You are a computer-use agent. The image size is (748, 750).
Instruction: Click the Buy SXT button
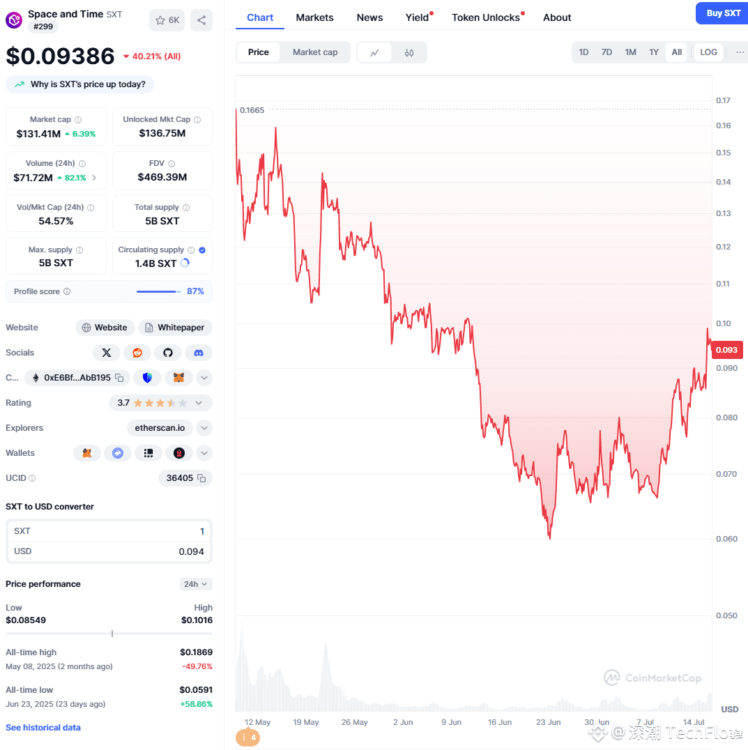coord(723,13)
